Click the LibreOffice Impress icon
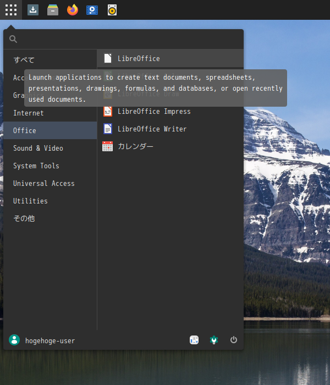 point(108,111)
